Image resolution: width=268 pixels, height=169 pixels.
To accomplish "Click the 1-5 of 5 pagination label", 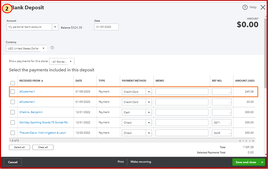I will 14,141.
